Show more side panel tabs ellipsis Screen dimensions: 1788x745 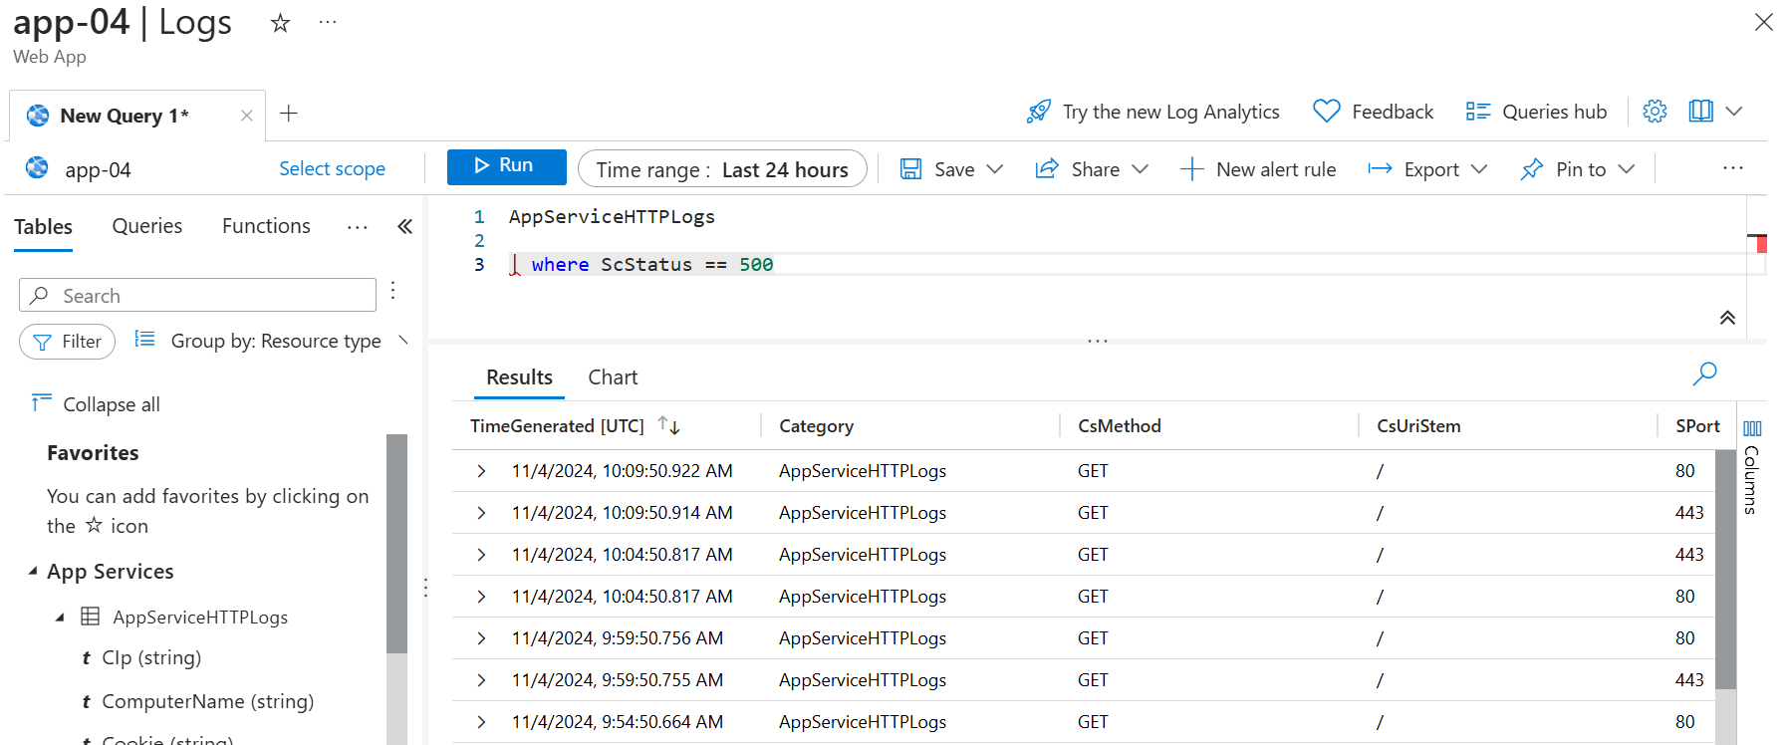[x=358, y=228]
